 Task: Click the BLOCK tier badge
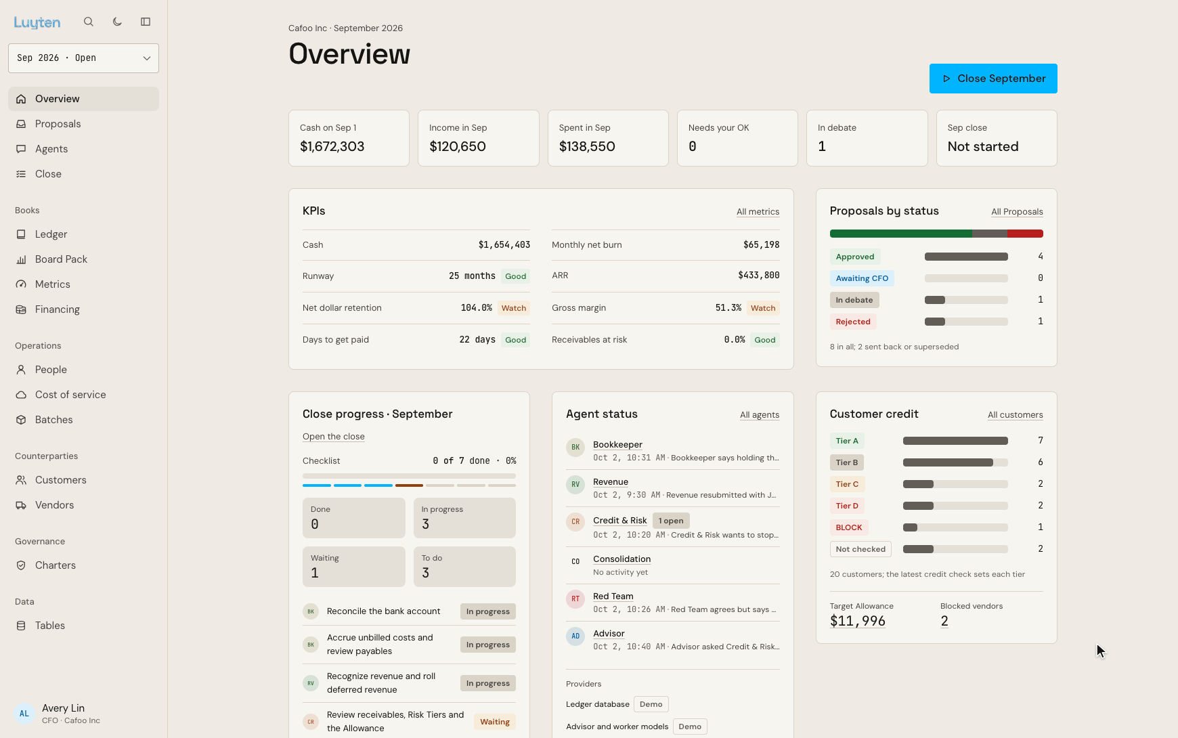tap(849, 527)
